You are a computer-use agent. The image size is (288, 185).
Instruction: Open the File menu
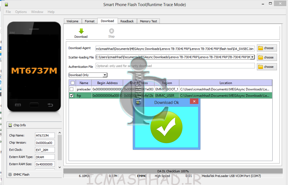(x=8, y=12)
